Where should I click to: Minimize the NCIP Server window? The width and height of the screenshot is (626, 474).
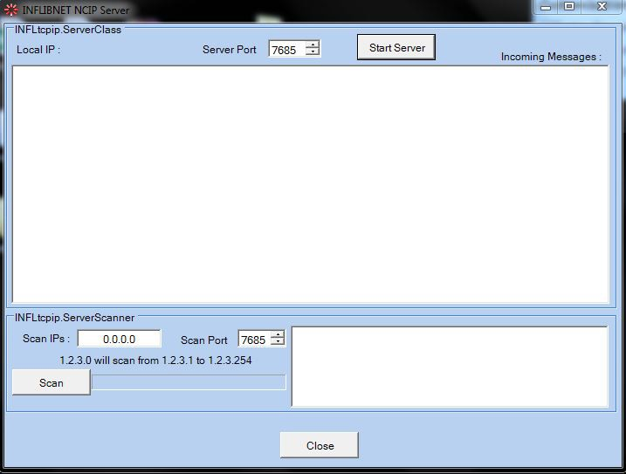click(546, 7)
